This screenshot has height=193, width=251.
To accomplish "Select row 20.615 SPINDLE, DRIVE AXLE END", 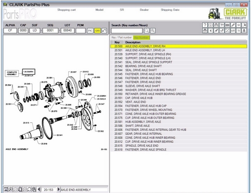I will [x=179, y=146].
